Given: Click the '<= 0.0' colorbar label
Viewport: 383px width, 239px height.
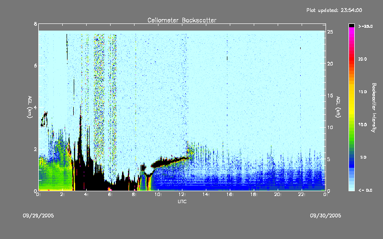Looking at the screenshot, I should click(365, 190).
